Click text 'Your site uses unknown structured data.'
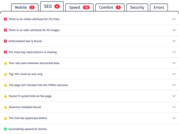Viewport: 179px width, 134px height. (34, 63)
